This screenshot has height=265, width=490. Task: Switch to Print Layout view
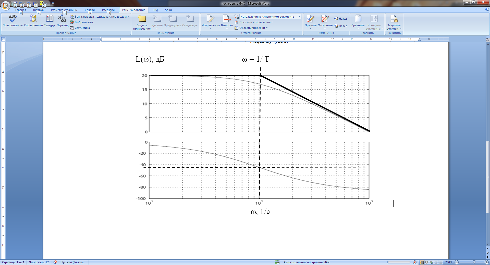click(422, 262)
